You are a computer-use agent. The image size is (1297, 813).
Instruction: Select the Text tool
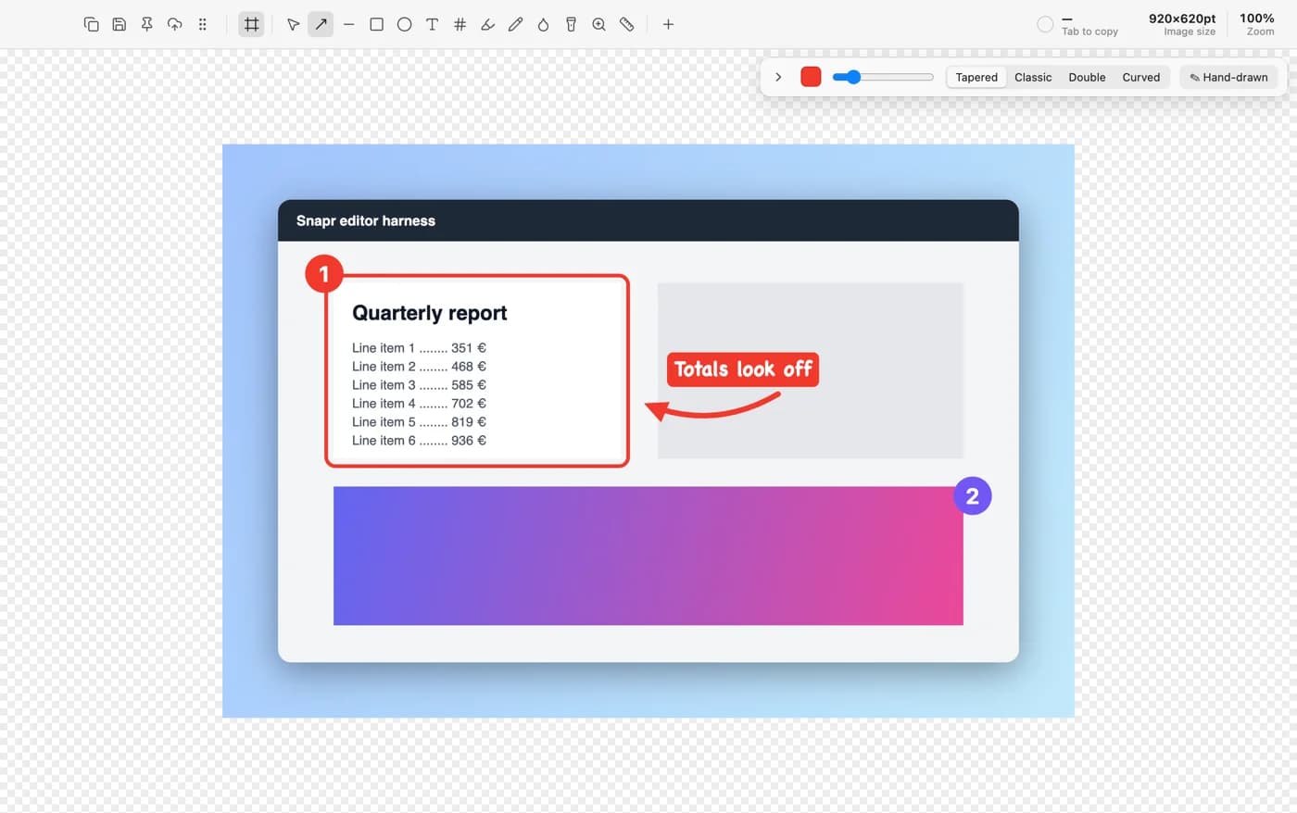[432, 24]
